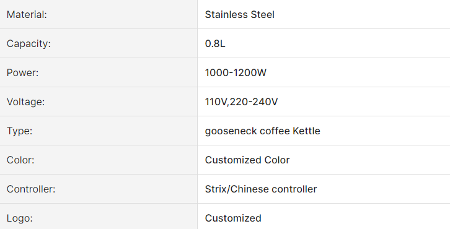
Task: Click the Power: label
Action: (22, 73)
